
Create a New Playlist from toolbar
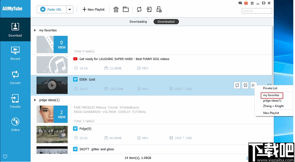94,9
